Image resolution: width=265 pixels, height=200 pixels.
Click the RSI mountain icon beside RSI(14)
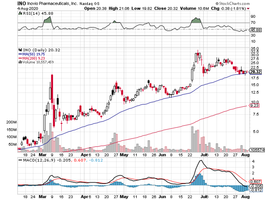click(x=20, y=13)
